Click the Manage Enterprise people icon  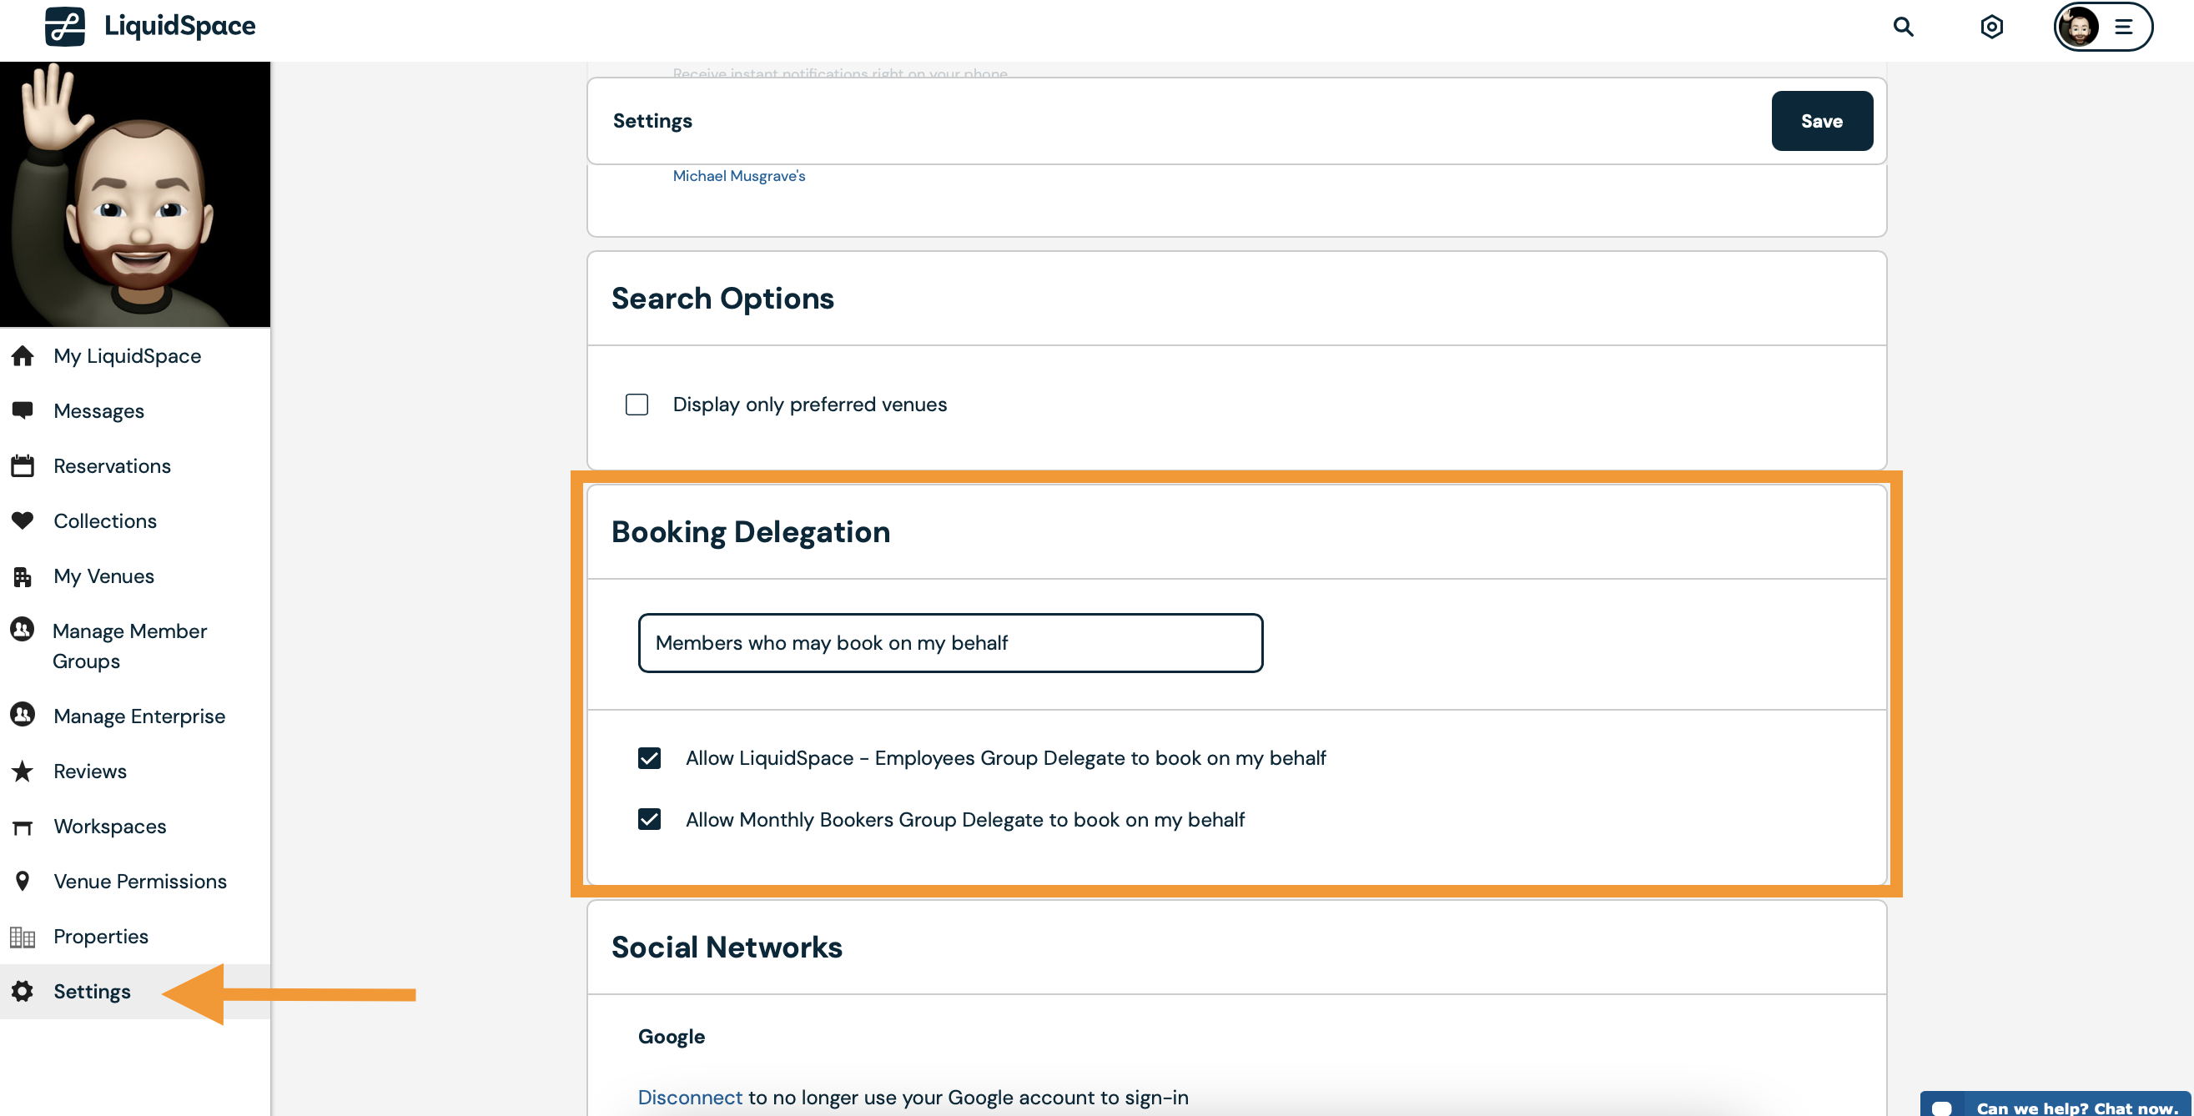coord(23,714)
